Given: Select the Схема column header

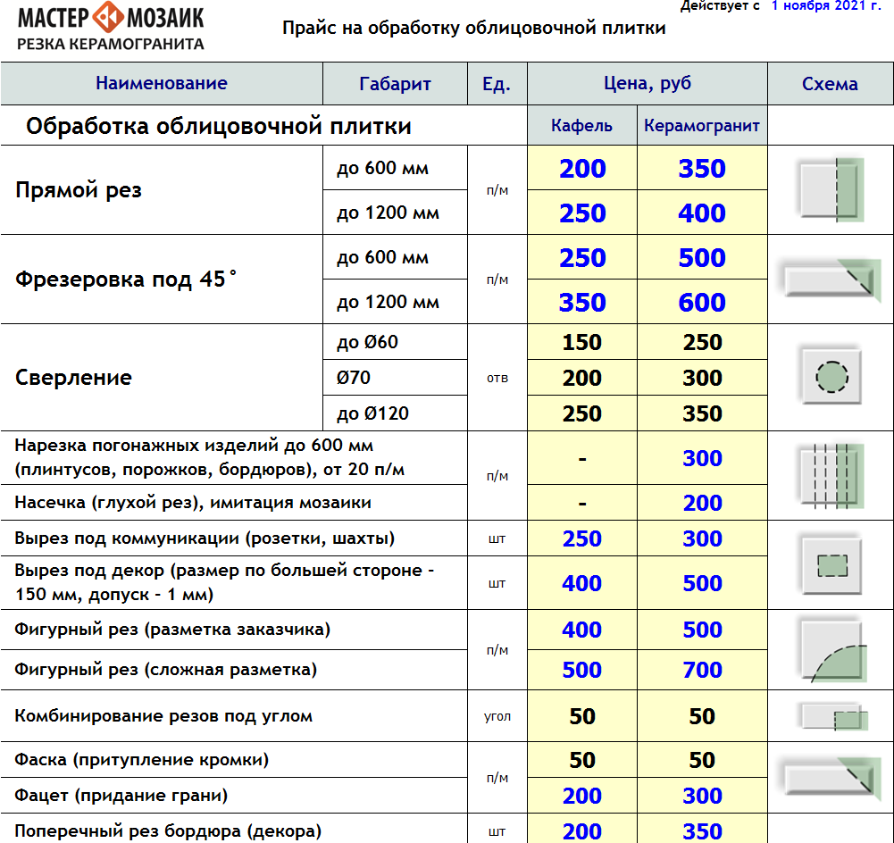Looking at the screenshot, I should pyautogui.click(x=830, y=84).
